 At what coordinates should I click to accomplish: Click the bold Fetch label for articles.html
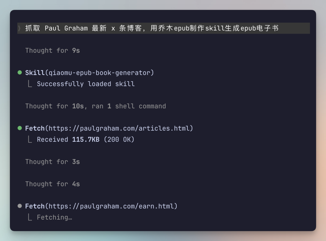coord(35,128)
